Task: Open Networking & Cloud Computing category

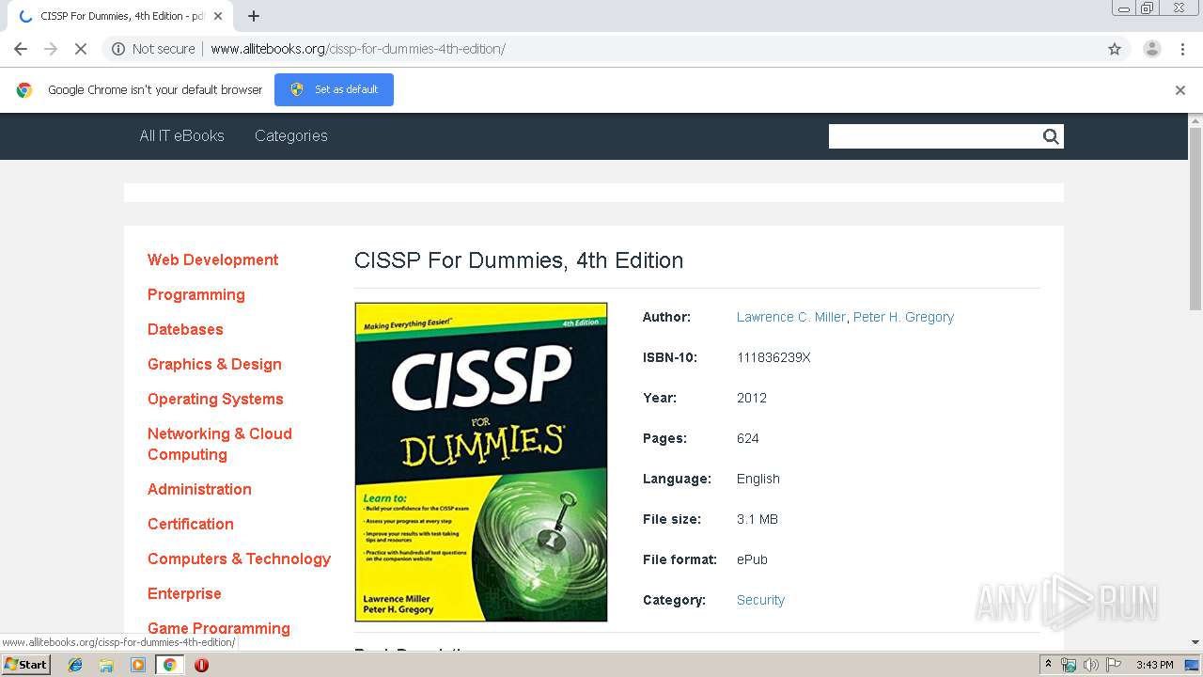Action: point(220,444)
